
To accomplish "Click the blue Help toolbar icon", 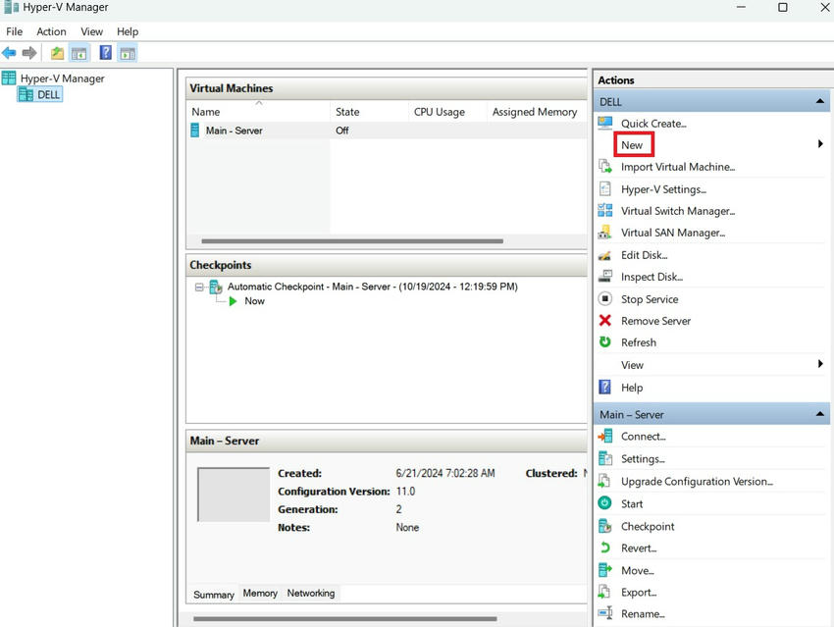I will 105,52.
